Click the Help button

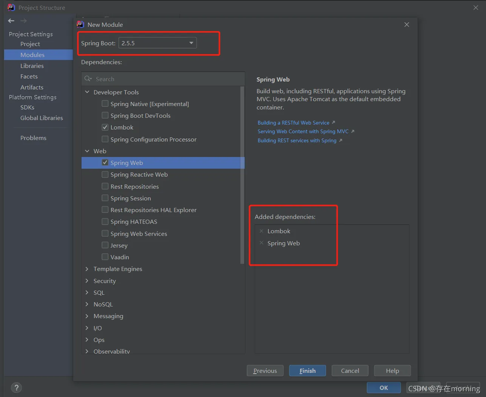[392, 371]
